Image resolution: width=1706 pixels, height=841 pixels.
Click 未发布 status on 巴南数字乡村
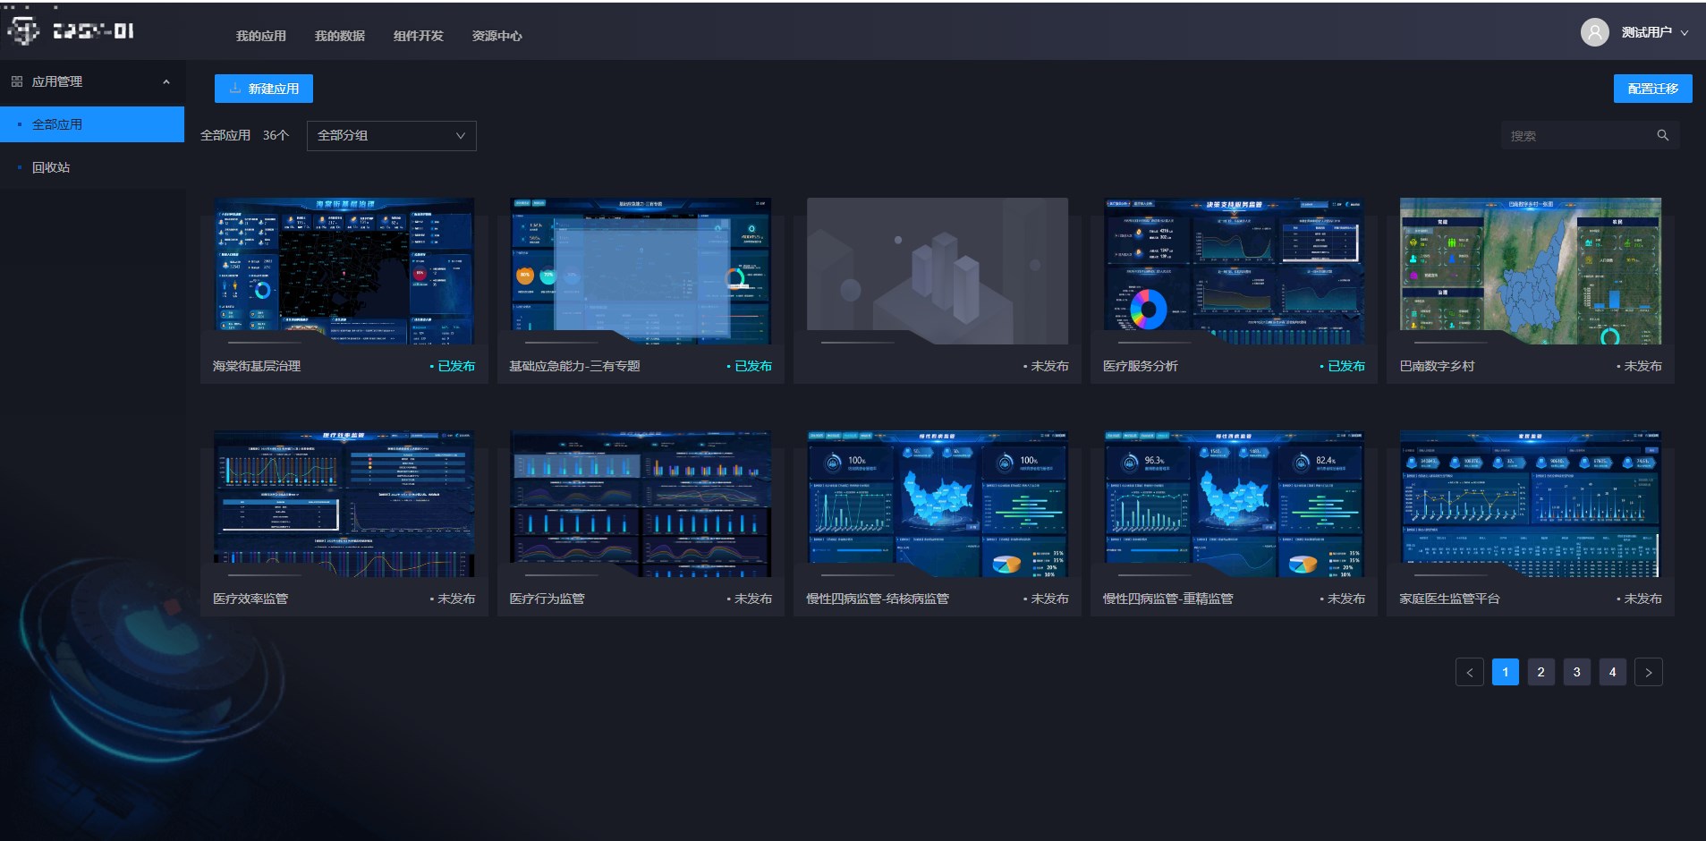pos(1639,366)
